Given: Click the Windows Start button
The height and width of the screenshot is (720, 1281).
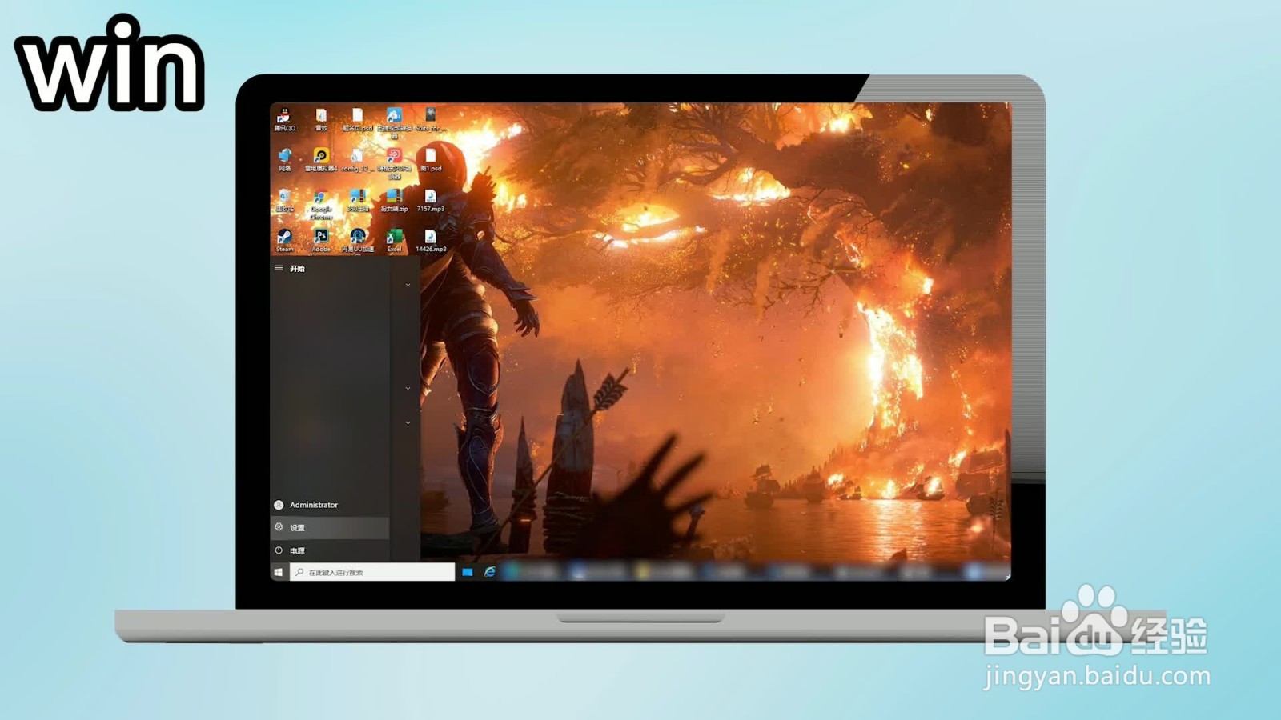Looking at the screenshot, I should coord(279,572).
